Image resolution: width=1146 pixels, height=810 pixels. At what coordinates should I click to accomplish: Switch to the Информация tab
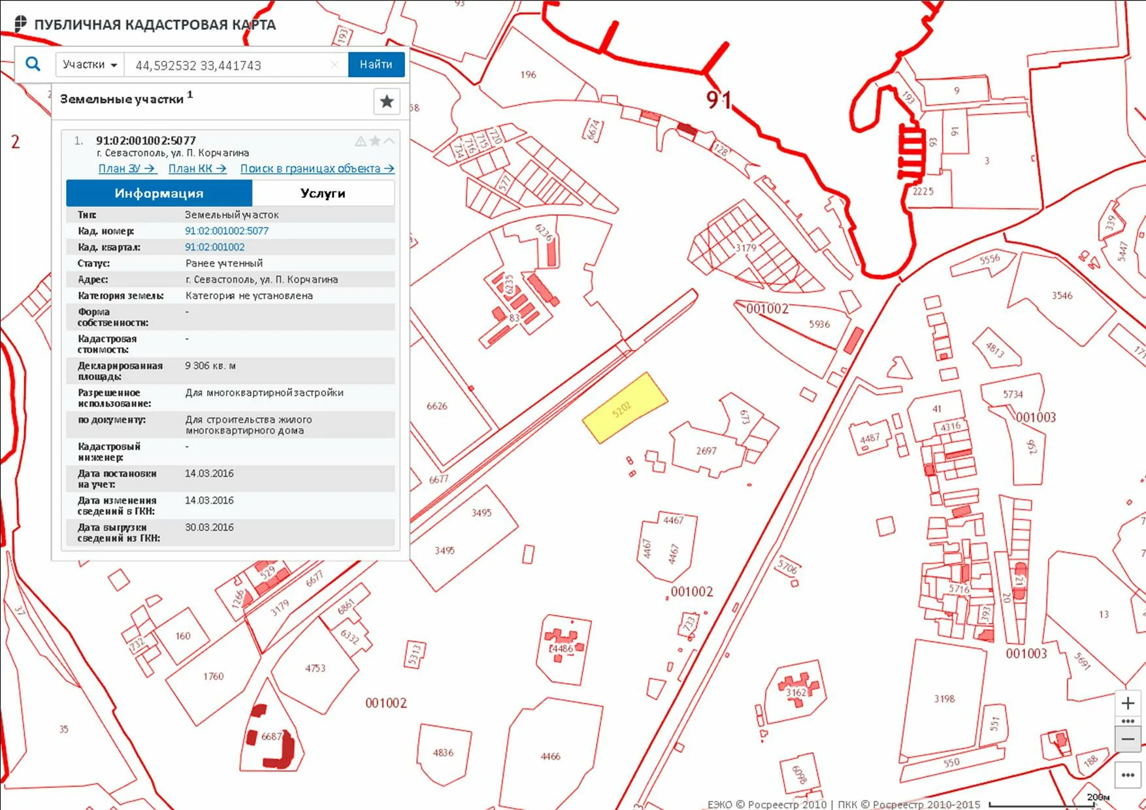click(x=159, y=193)
